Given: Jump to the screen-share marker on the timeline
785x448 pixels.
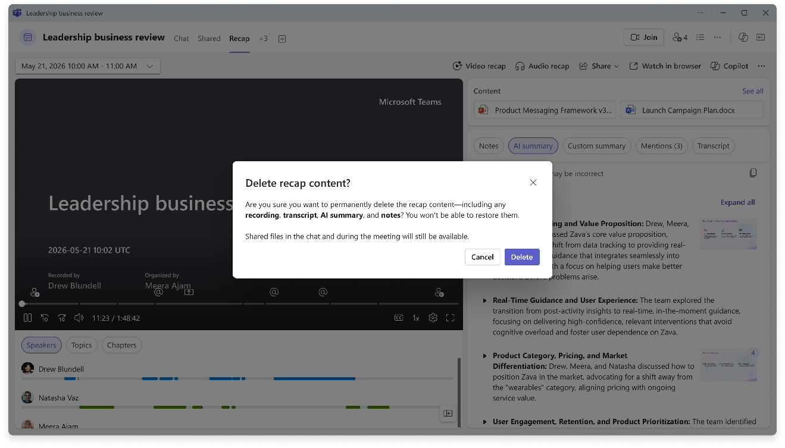Looking at the screenshot, I should pyautogui.click(x=189, y=292).
